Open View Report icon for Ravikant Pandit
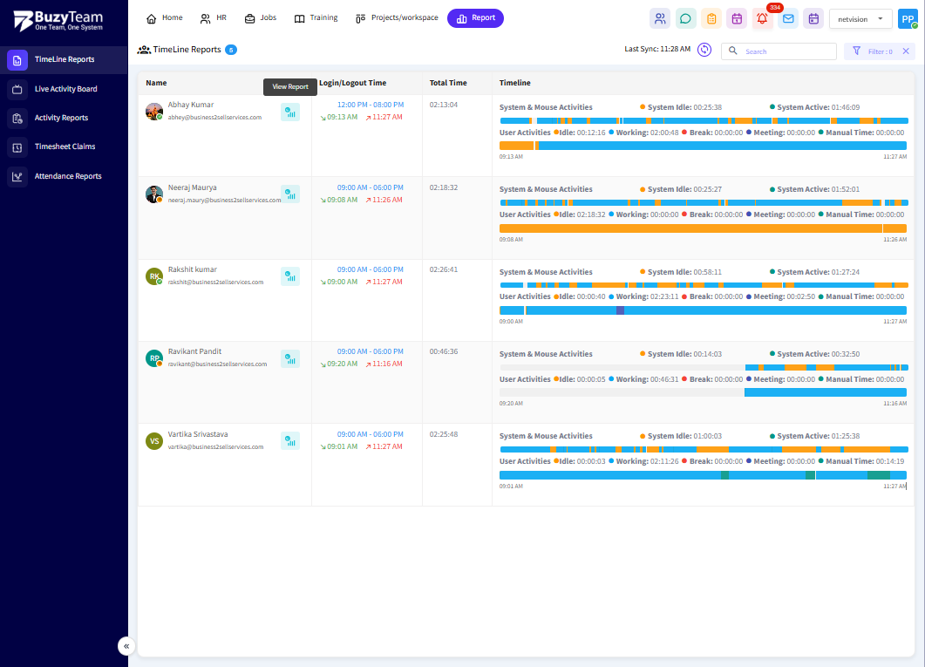This screenshot has height=667, width=925. click(289, 358)
